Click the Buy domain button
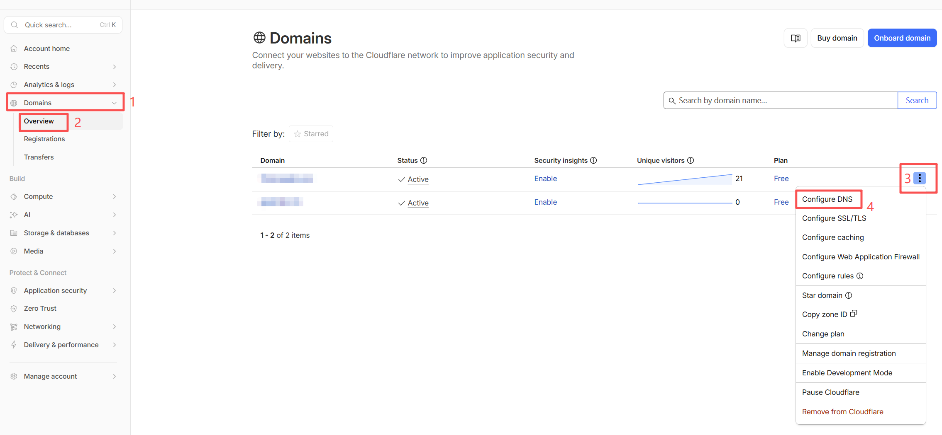This screenshot has width=942, height=435. (837, 38)
